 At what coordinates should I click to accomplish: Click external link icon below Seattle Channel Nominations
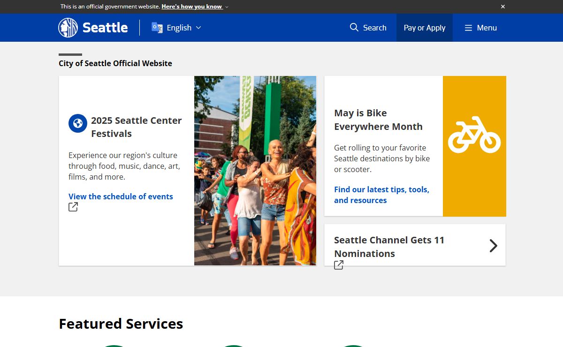tap(339, 265)
